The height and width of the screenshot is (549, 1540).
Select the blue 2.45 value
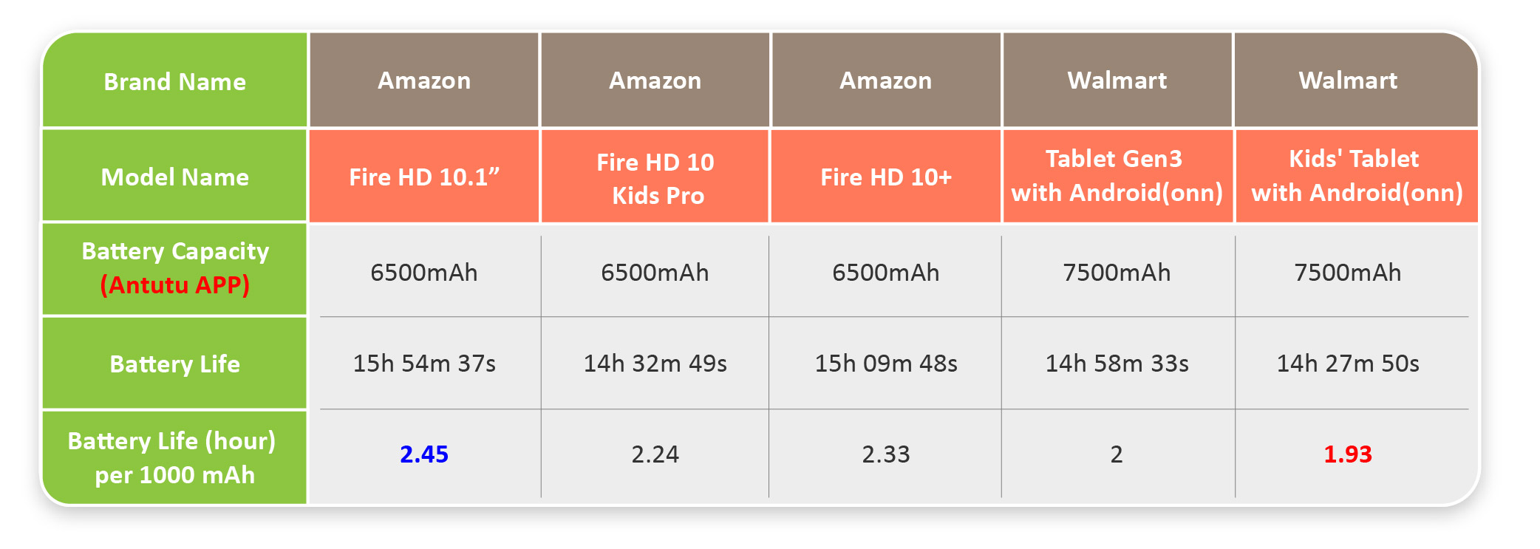[x=424, y=454]
